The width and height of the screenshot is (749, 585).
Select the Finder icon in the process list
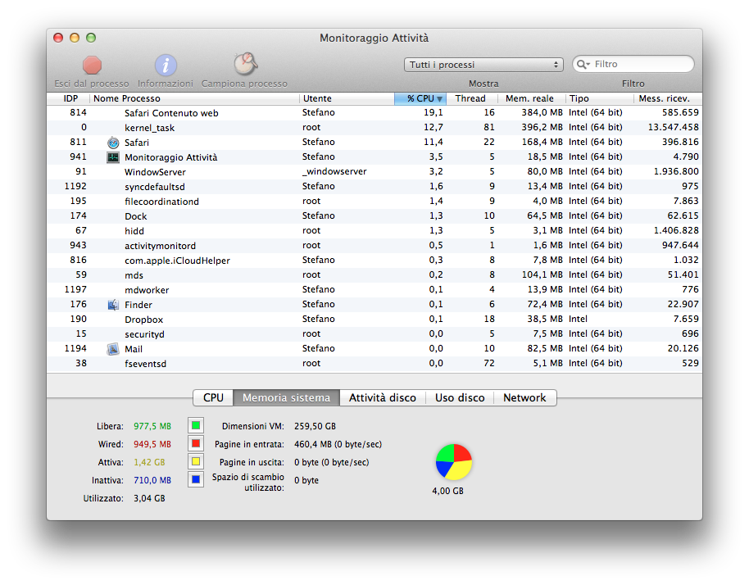click(113, 305)
